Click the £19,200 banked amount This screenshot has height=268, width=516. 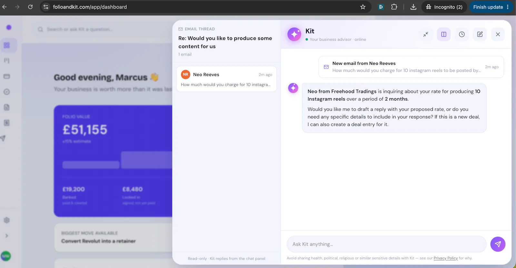pos(74,189)
